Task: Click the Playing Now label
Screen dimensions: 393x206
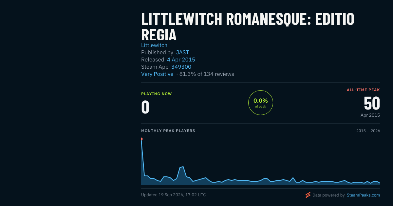Action: click(x=157, y=94)
